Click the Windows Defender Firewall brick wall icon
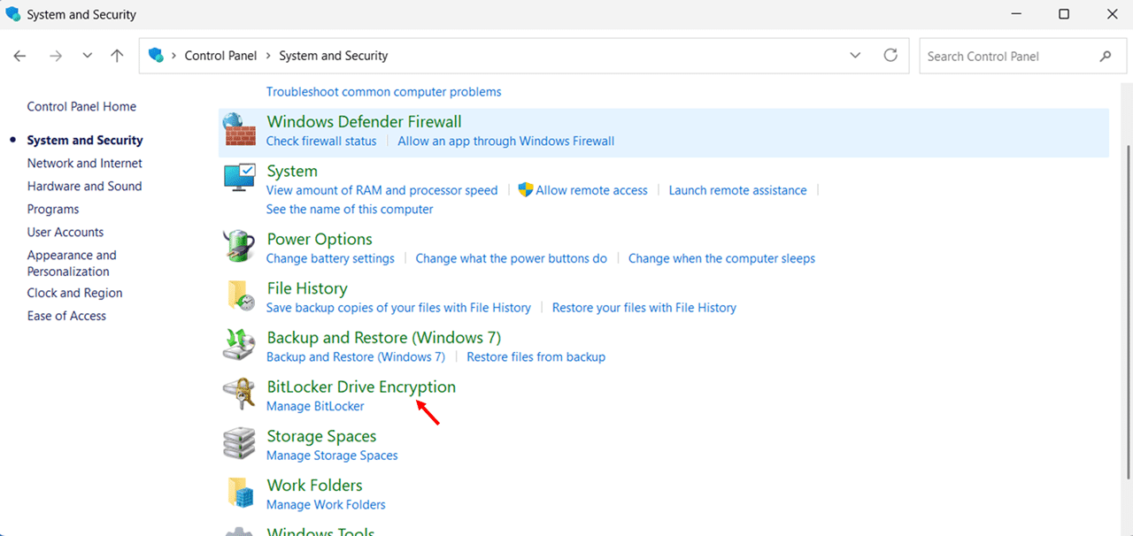The width and height of the screenshot is (1133, 536). (238, 130)
